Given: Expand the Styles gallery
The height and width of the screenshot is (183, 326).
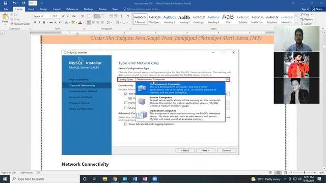Looking at the screenshot, I should pos(296,23).
